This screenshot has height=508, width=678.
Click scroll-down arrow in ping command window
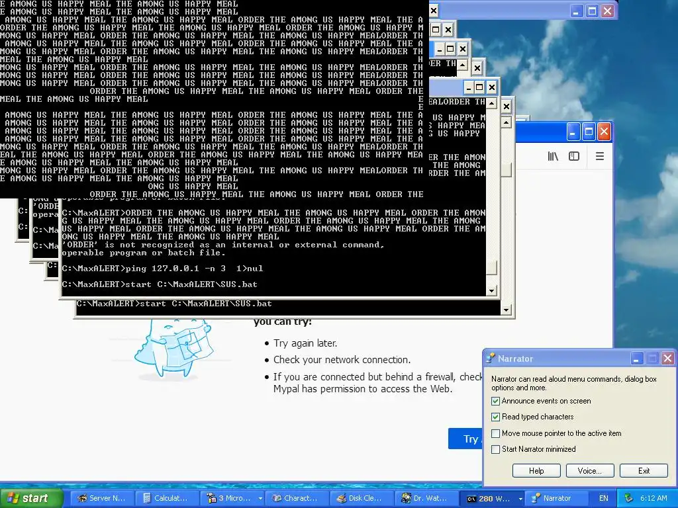click(x=491, y=291)
